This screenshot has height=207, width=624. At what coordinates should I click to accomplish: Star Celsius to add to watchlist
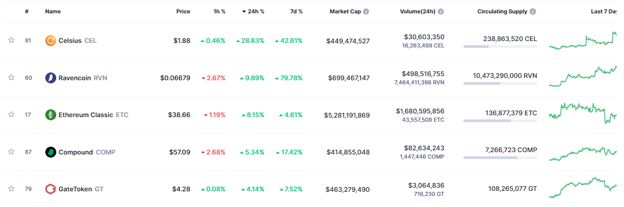click(x=12, y=41)
